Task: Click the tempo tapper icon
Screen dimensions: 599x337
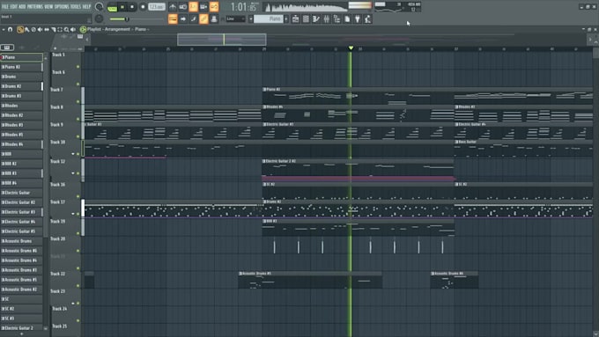Action: [x=367, y=18]
